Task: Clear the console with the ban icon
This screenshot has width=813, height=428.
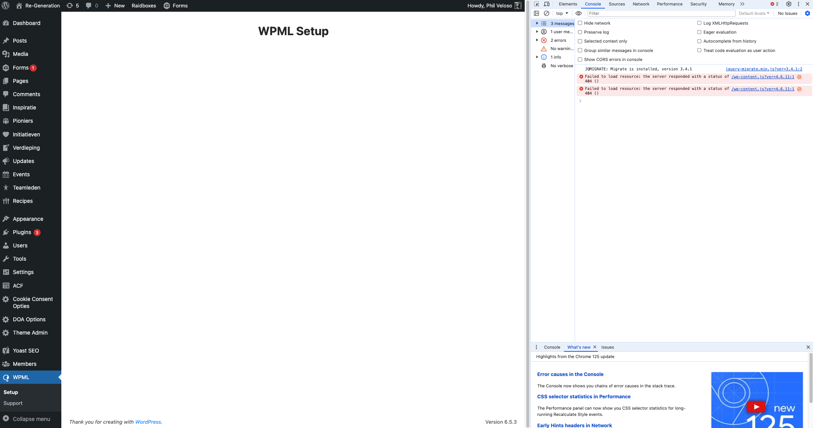Action: (x=547, y=13)
